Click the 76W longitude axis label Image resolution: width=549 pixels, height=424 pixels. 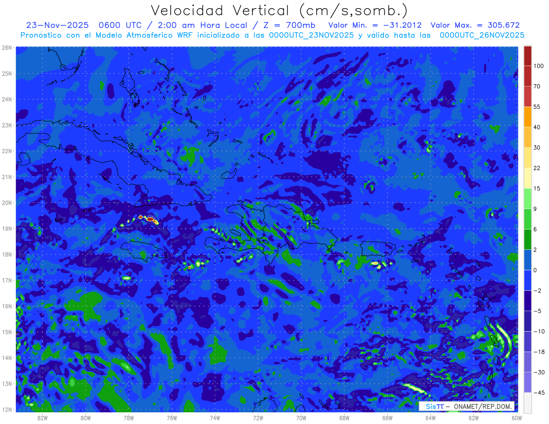pyautogui.click(x=172, y=418)
